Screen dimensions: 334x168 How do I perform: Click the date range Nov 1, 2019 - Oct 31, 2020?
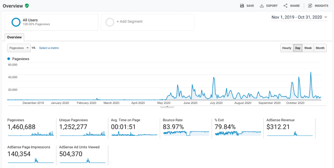coord(297,18)
